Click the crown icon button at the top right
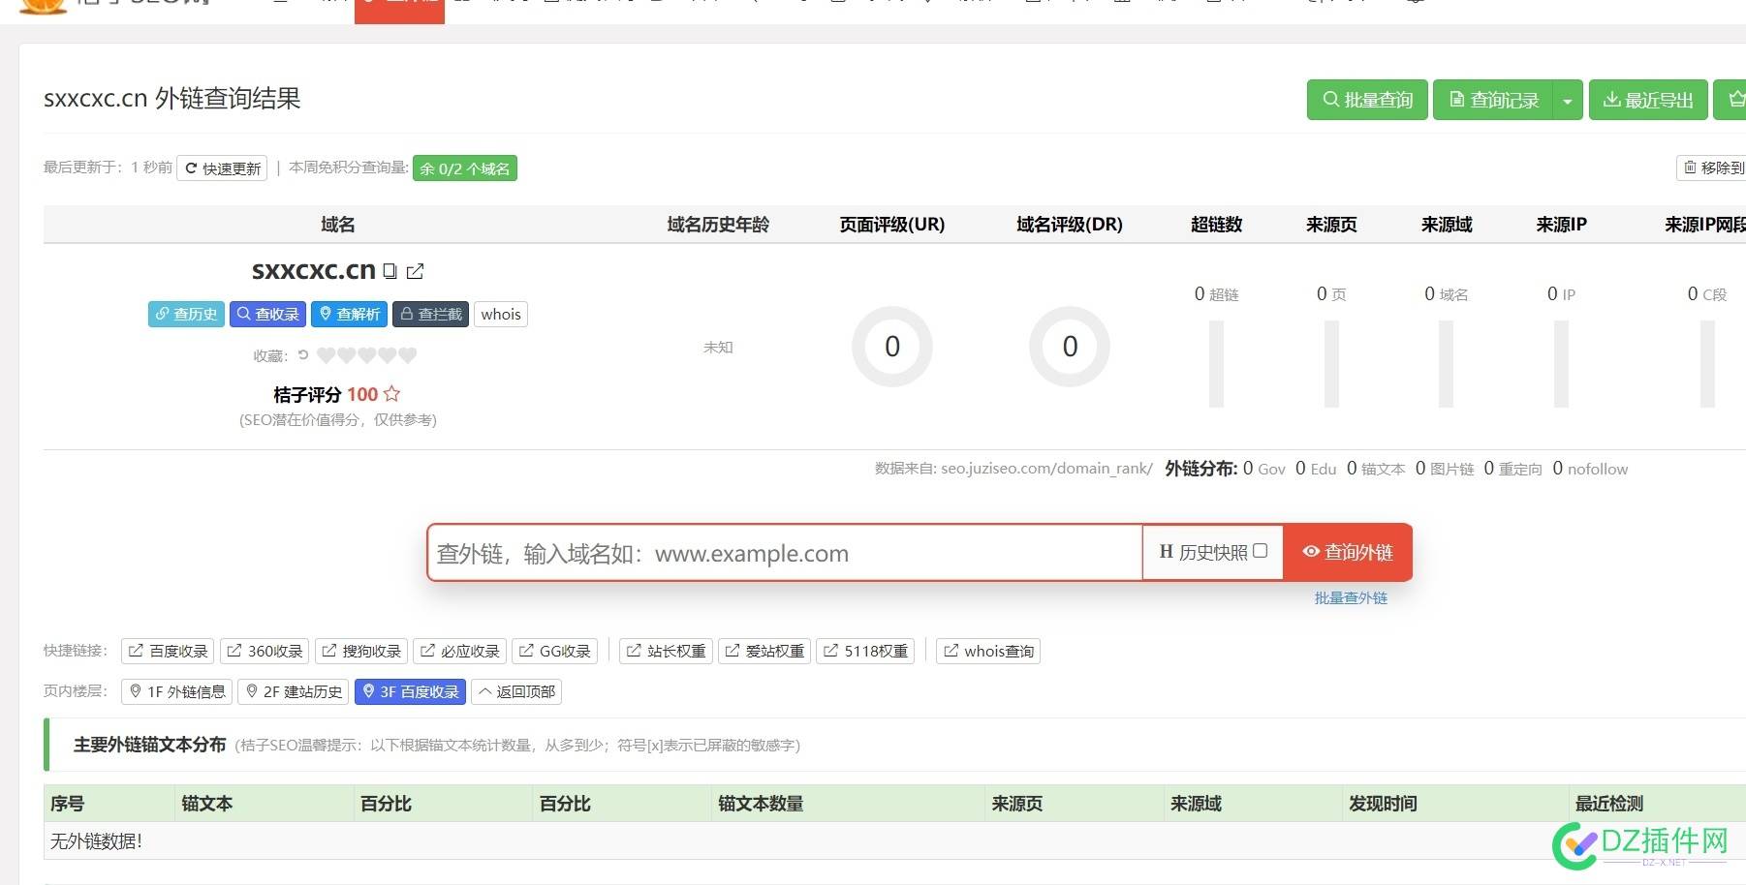 [1730, 100]
